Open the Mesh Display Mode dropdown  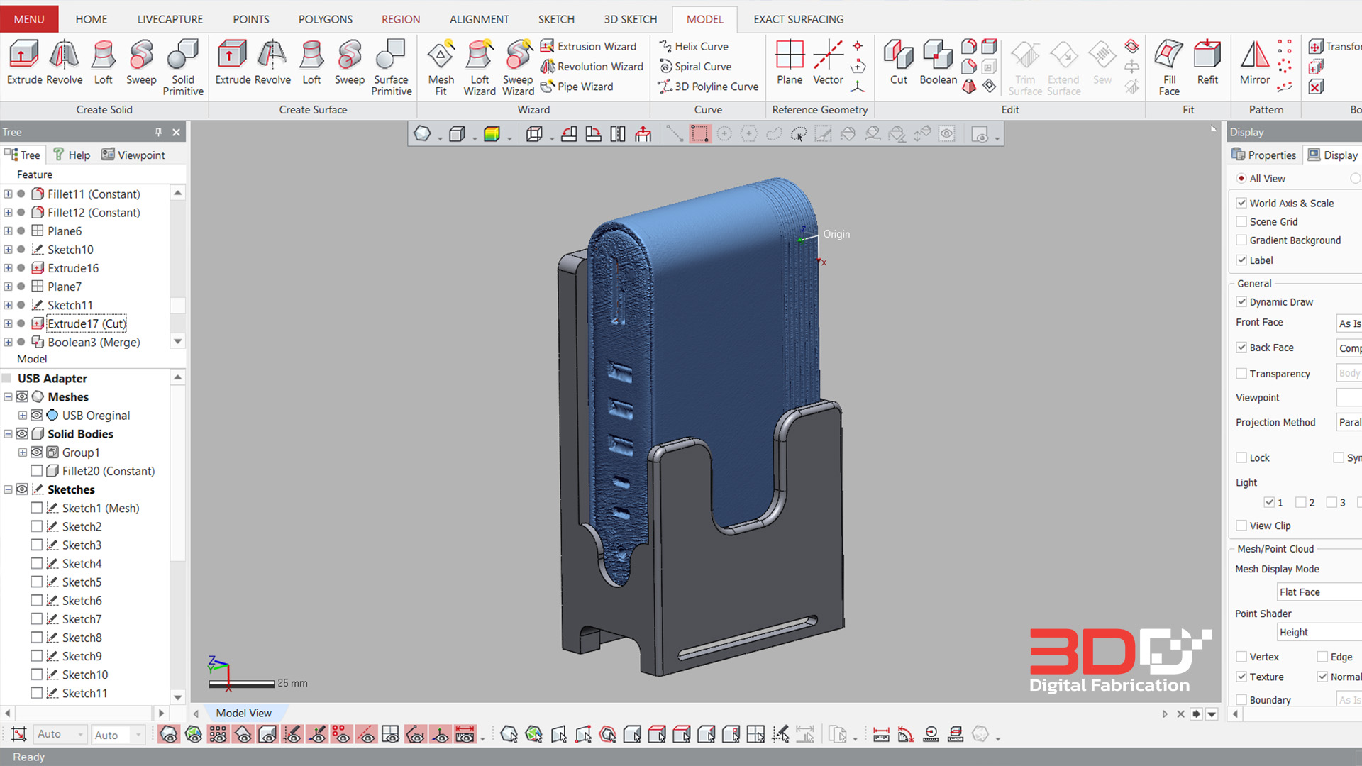click(1318, 592)
